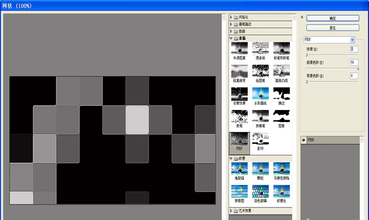Select the 便条纸 filter thumbnail
Image resolution: width=369 pixels, height=220 pixels.
[x=260, y=48]
